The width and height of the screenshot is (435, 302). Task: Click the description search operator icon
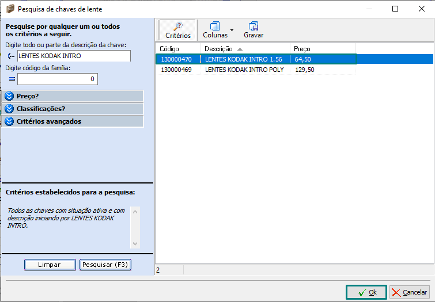click(x=11, y=56)
